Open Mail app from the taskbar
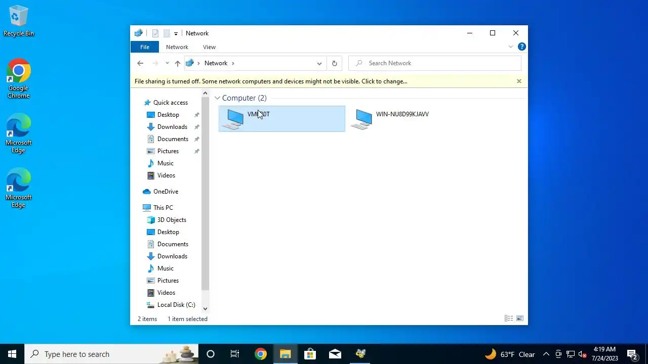The height and width of the screenshot is (364, 648). pos(335,354)
